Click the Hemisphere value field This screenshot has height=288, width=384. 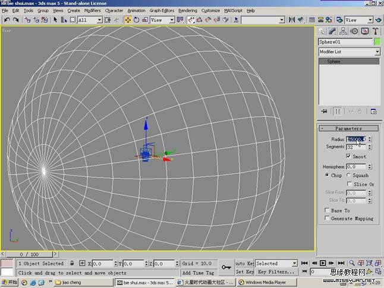click(x=356, y=167)
